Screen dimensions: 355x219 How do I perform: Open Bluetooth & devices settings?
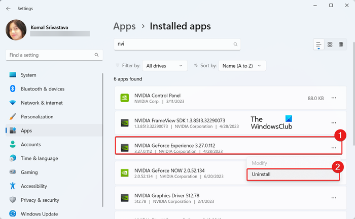click(43, 89)
